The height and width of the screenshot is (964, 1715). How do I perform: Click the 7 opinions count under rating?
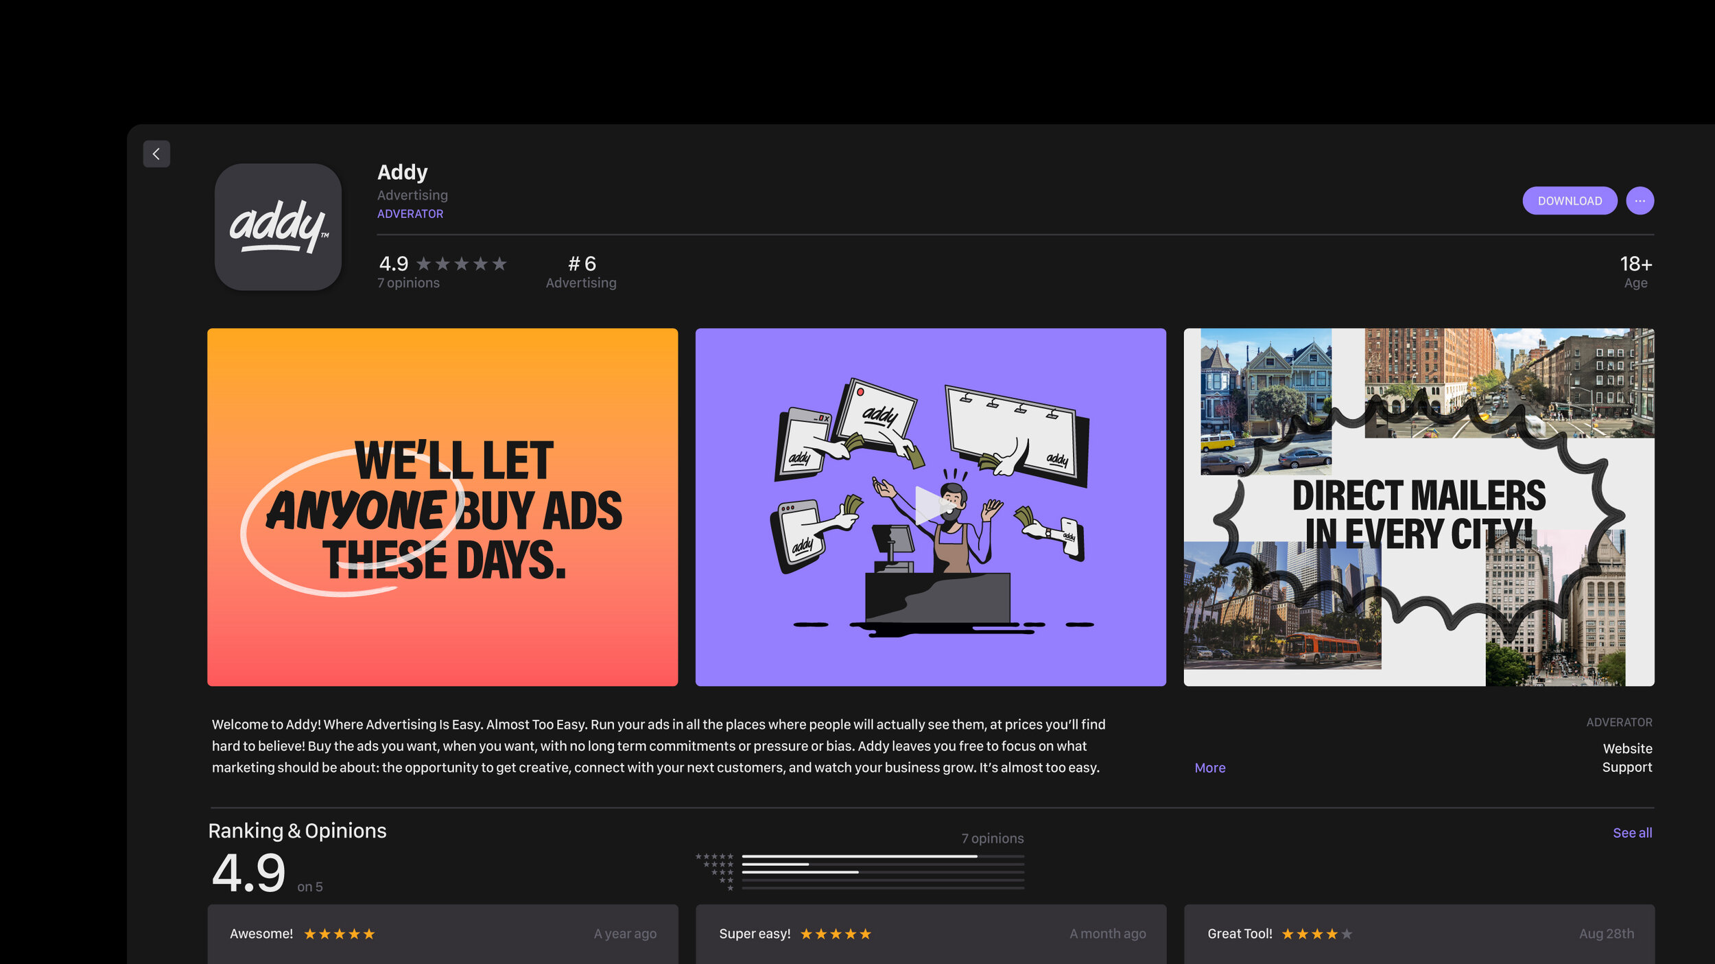[x=409, y=283]
